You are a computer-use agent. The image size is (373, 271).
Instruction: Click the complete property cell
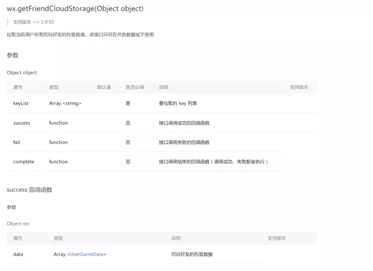(24, 162)
